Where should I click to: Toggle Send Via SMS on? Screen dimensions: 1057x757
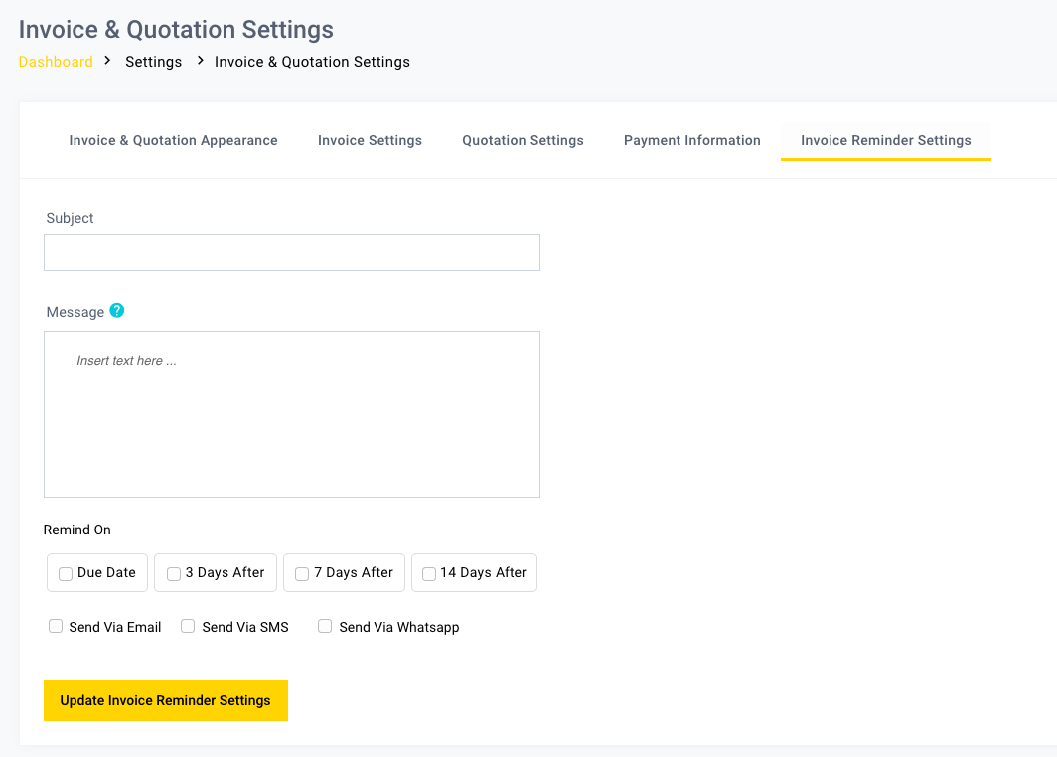coord(188,625)
